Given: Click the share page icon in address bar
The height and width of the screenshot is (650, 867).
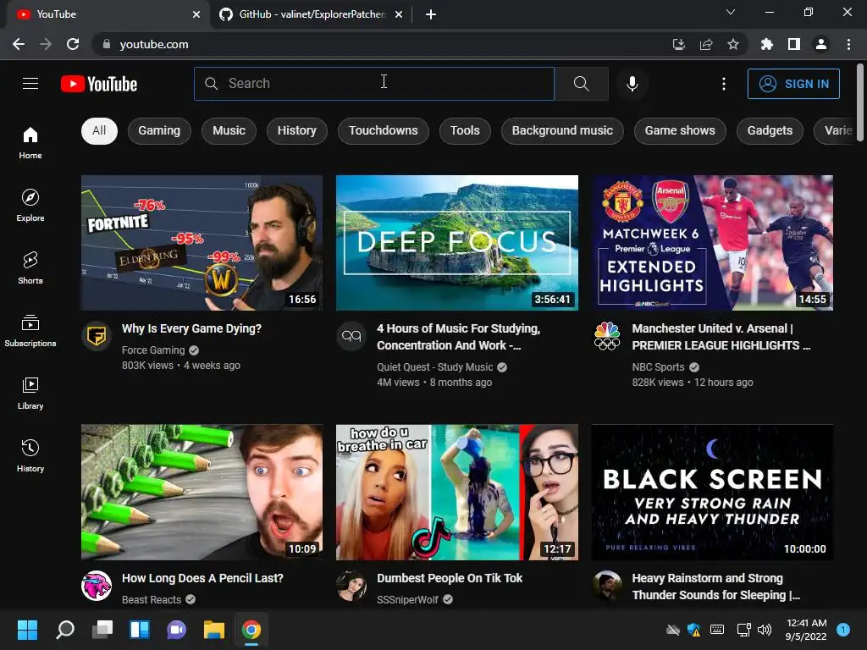Looking at the screenshot, I should 705,44.
